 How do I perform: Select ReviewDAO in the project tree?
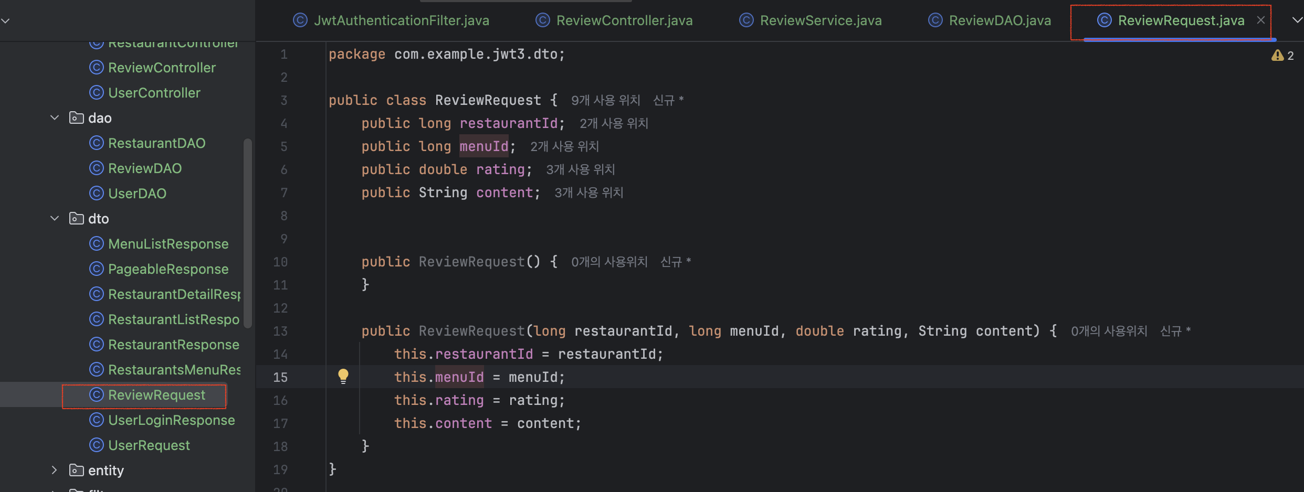tap(145, 168)
